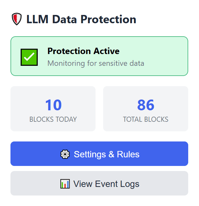The width and height of the screenshot is (199, 206).
Task: Click the green checkmark status icon
Action: tap(29, 57)
